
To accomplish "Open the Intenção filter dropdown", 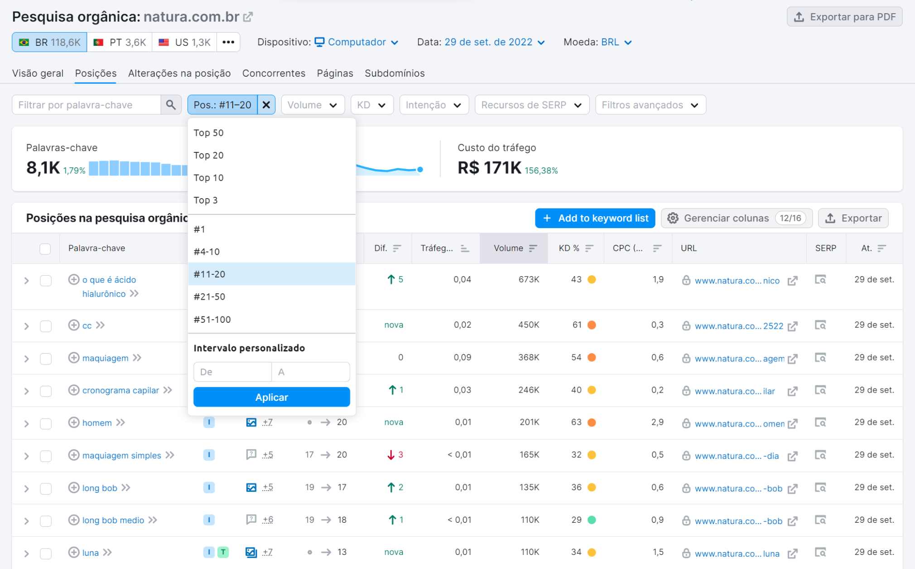I will click(433, 105).
